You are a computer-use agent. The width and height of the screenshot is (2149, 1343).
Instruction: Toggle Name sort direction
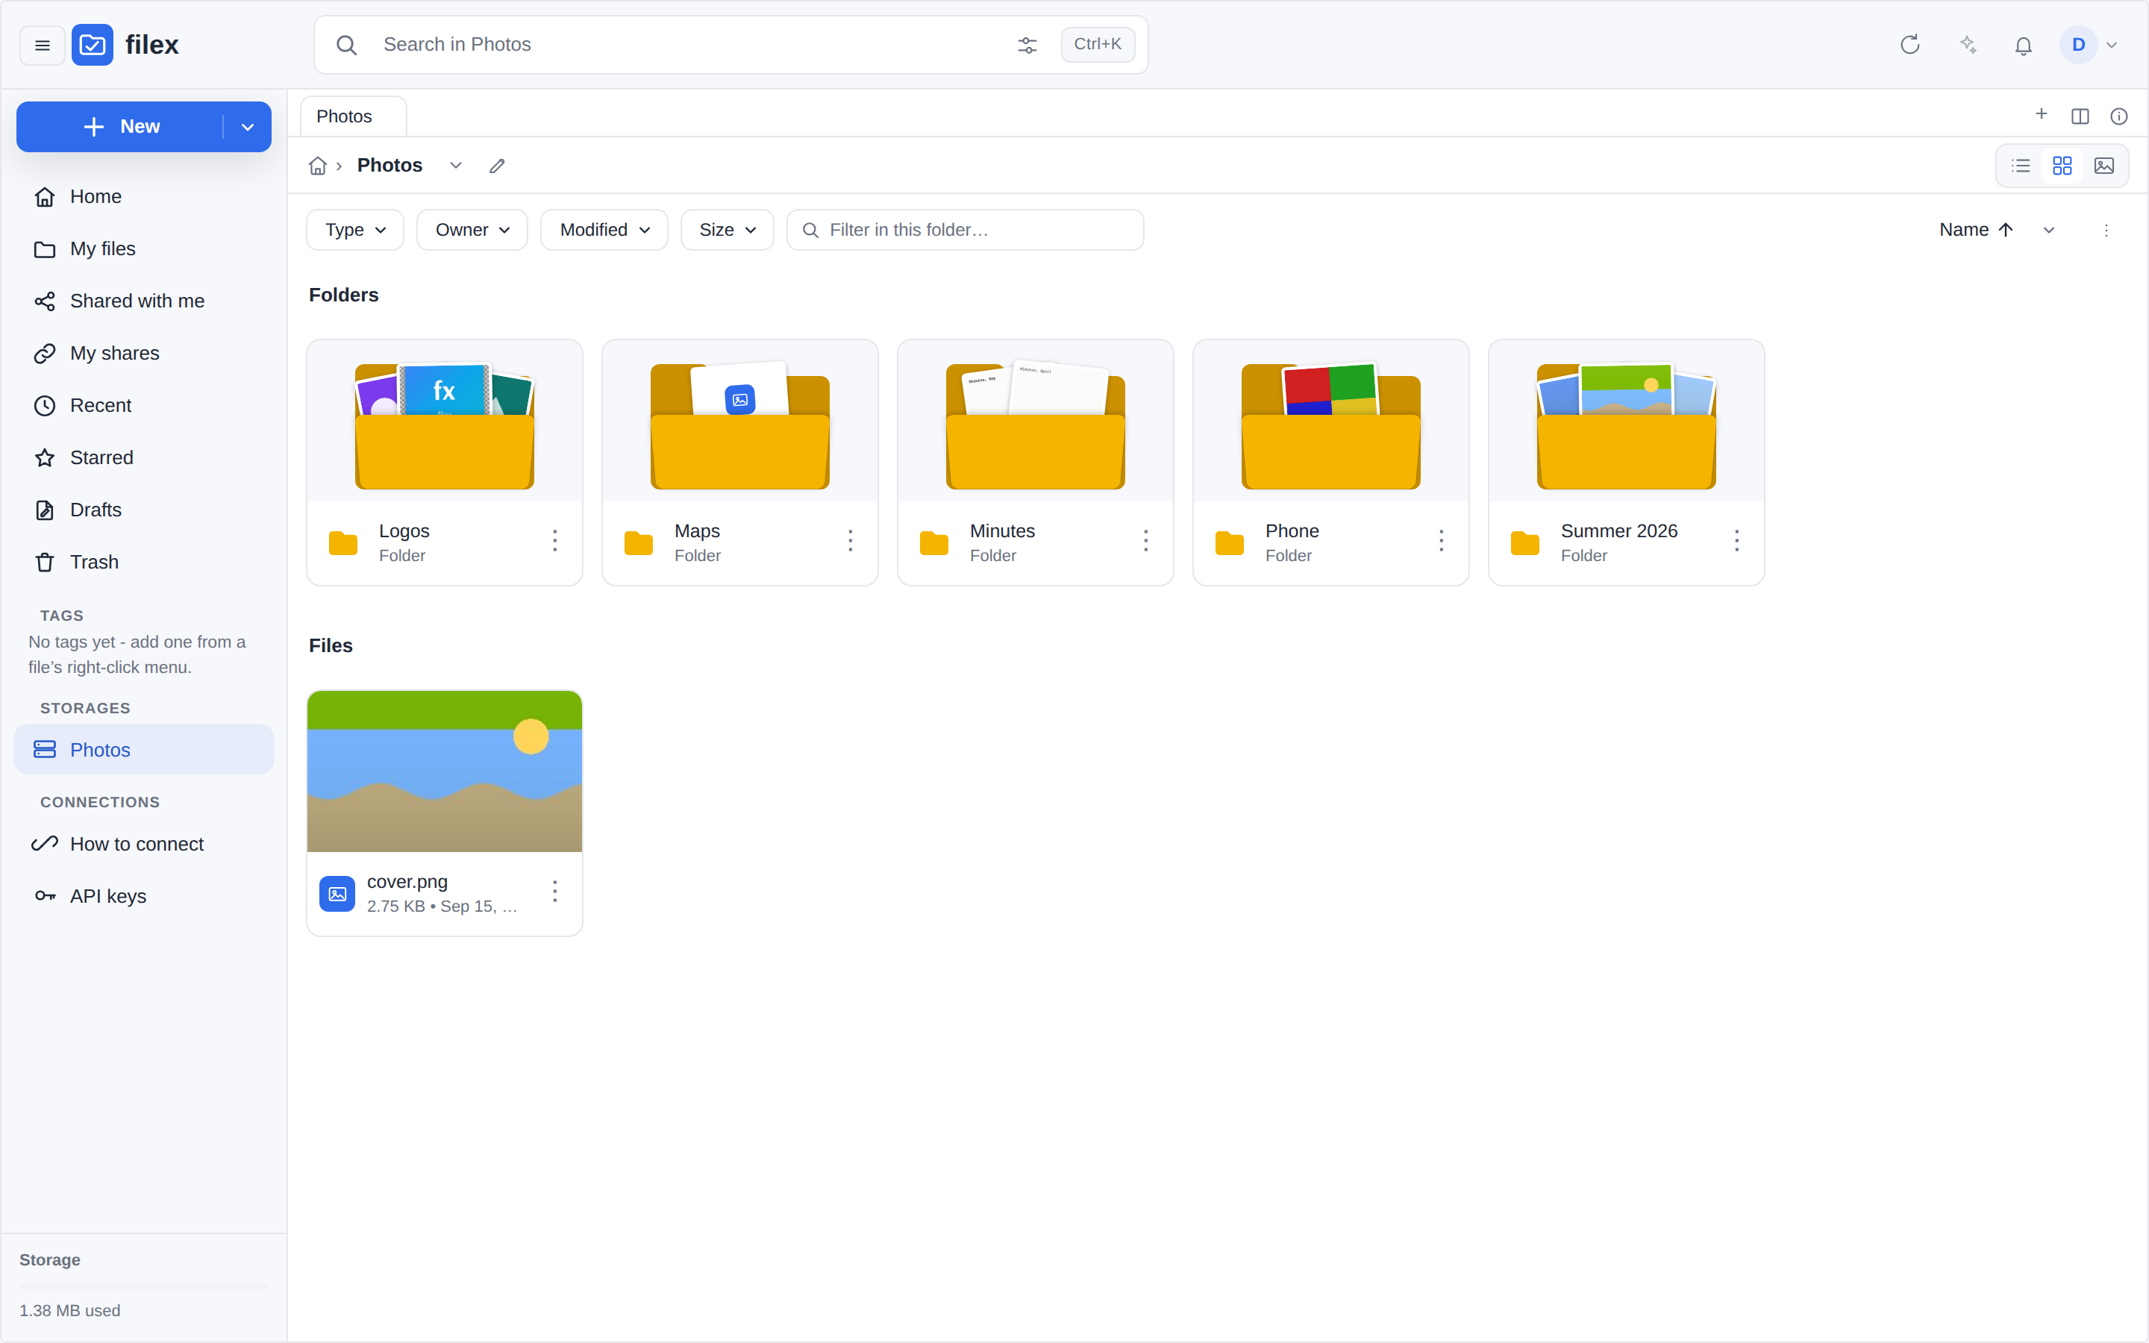(1976, 230)
